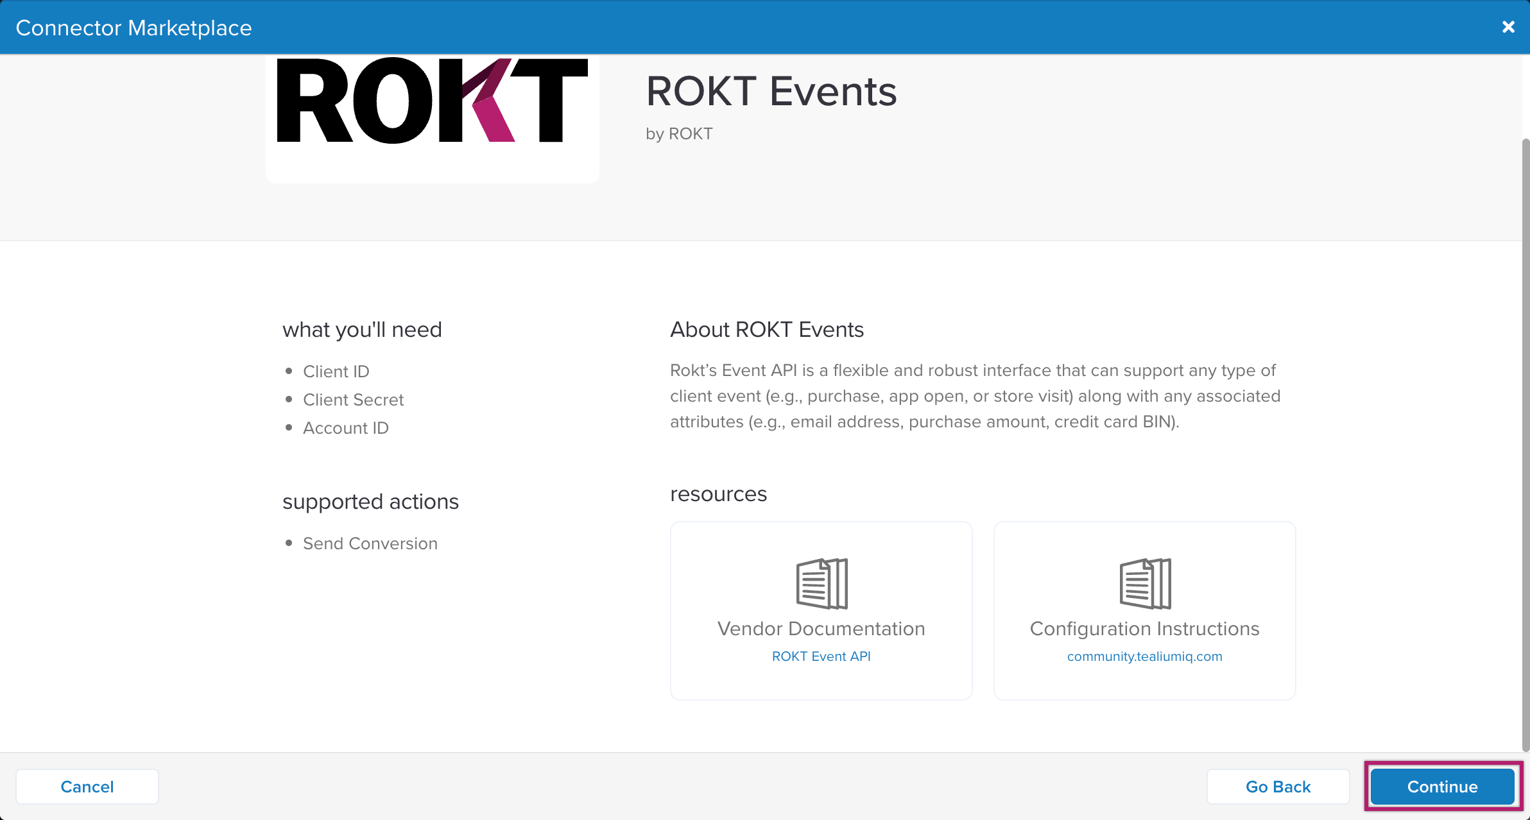Image resolution: width=1530 pixels, height=820 pixels.
Task: Click the "Configuration Instructions" card title
Action: [1144, 629]
